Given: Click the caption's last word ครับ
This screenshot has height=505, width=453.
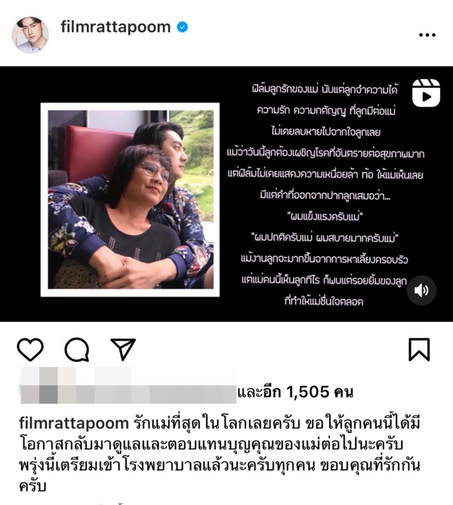Looking at the screenshot, I should click(x=33, y=486).
